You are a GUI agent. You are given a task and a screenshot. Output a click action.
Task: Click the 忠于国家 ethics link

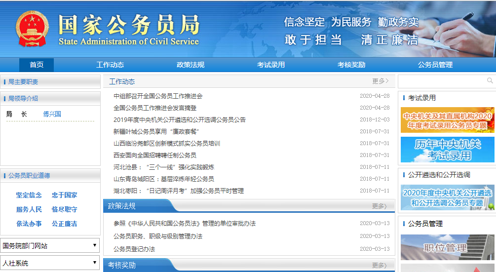coord(64,195)
